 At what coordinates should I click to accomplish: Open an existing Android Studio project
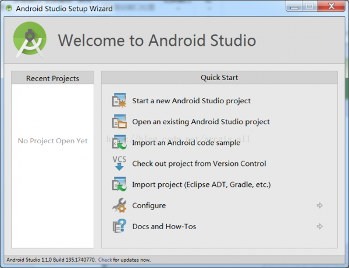pos(201,122)
